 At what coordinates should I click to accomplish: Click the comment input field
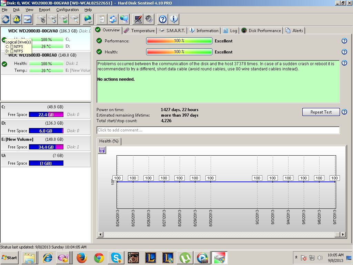pos(218,130)
